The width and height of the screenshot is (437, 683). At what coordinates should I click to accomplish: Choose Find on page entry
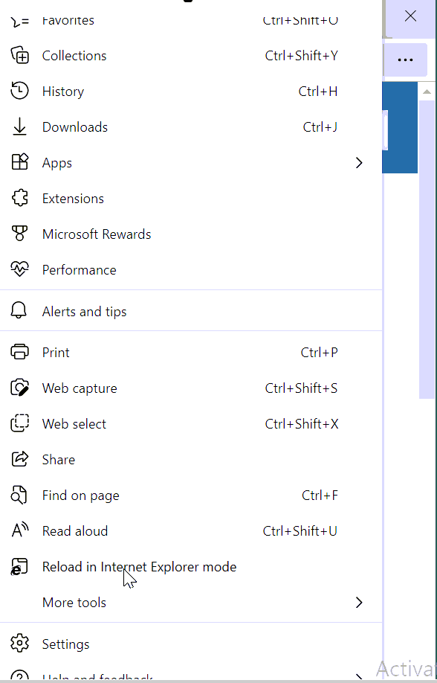[191, 495]
